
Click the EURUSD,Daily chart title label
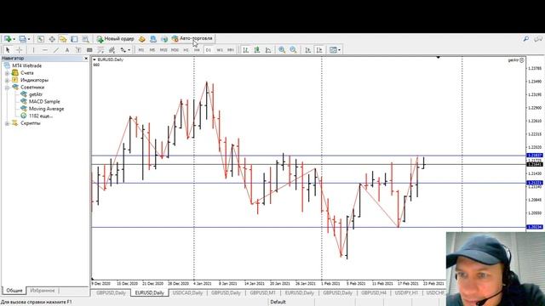[x=110, y=59]
